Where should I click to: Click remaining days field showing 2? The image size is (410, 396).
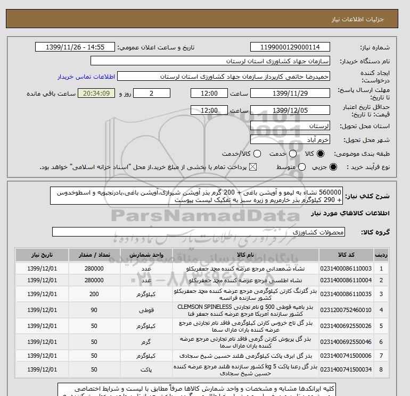pyautogui.click(x=152, y=93)
